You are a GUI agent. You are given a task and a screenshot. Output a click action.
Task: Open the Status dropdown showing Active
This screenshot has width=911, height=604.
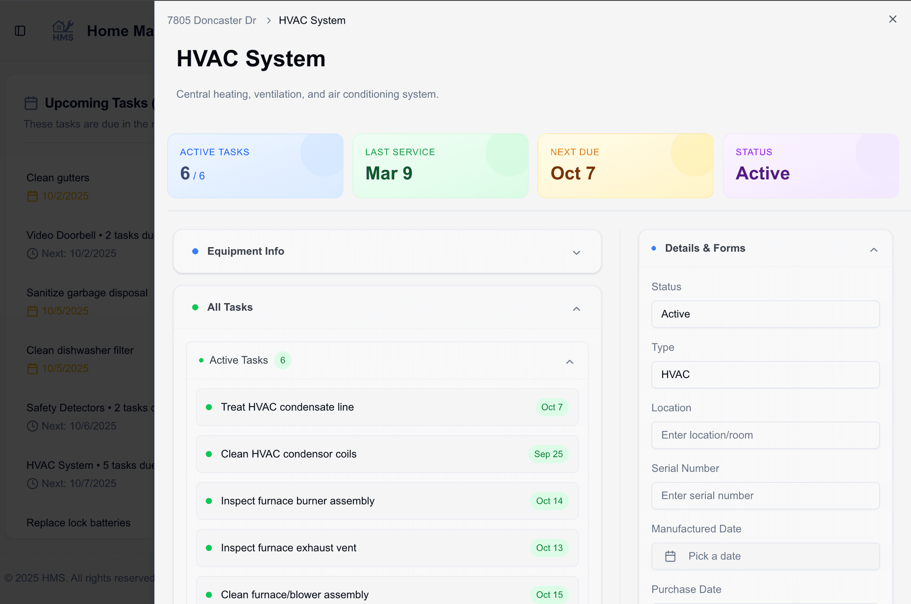[764, 314]
